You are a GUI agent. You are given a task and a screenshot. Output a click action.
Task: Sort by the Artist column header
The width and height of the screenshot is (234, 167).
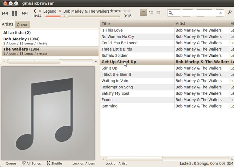tap(202, 24)
